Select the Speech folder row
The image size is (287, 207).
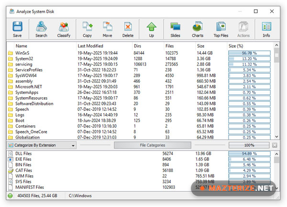click(140, 109)
